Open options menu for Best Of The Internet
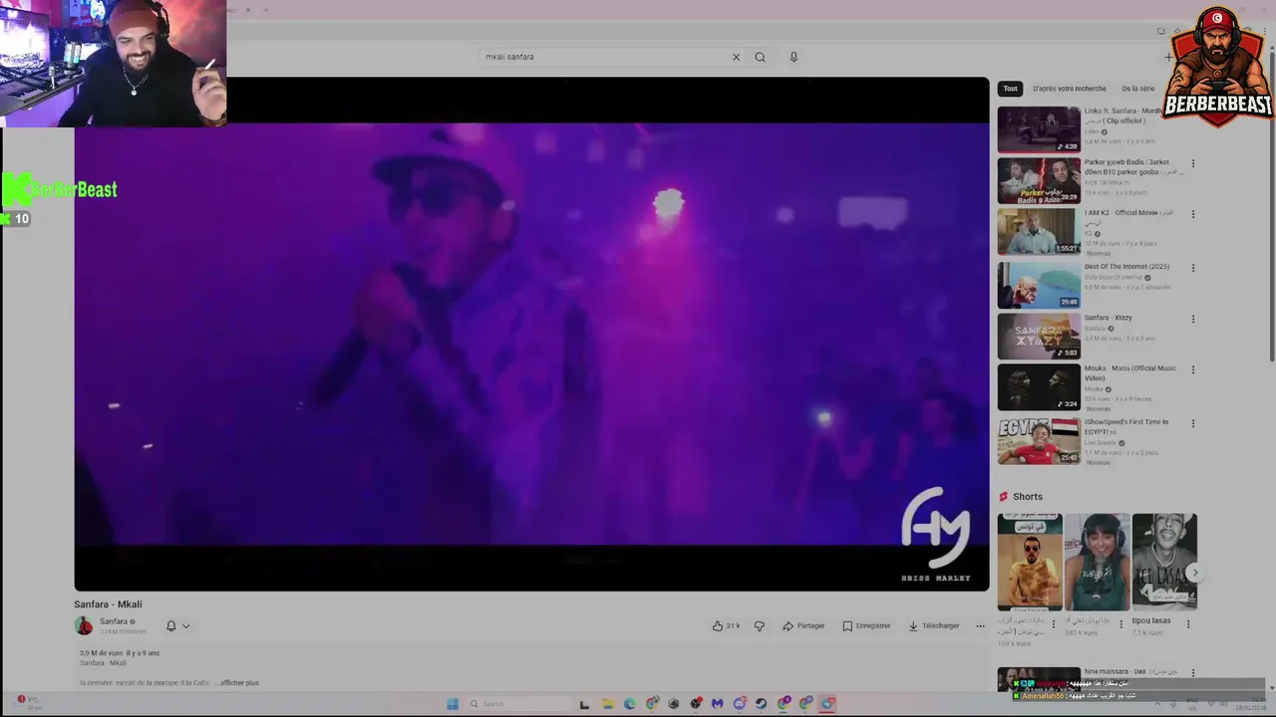The height and width of the screenshot is (717, 1276). (1192, 268)
